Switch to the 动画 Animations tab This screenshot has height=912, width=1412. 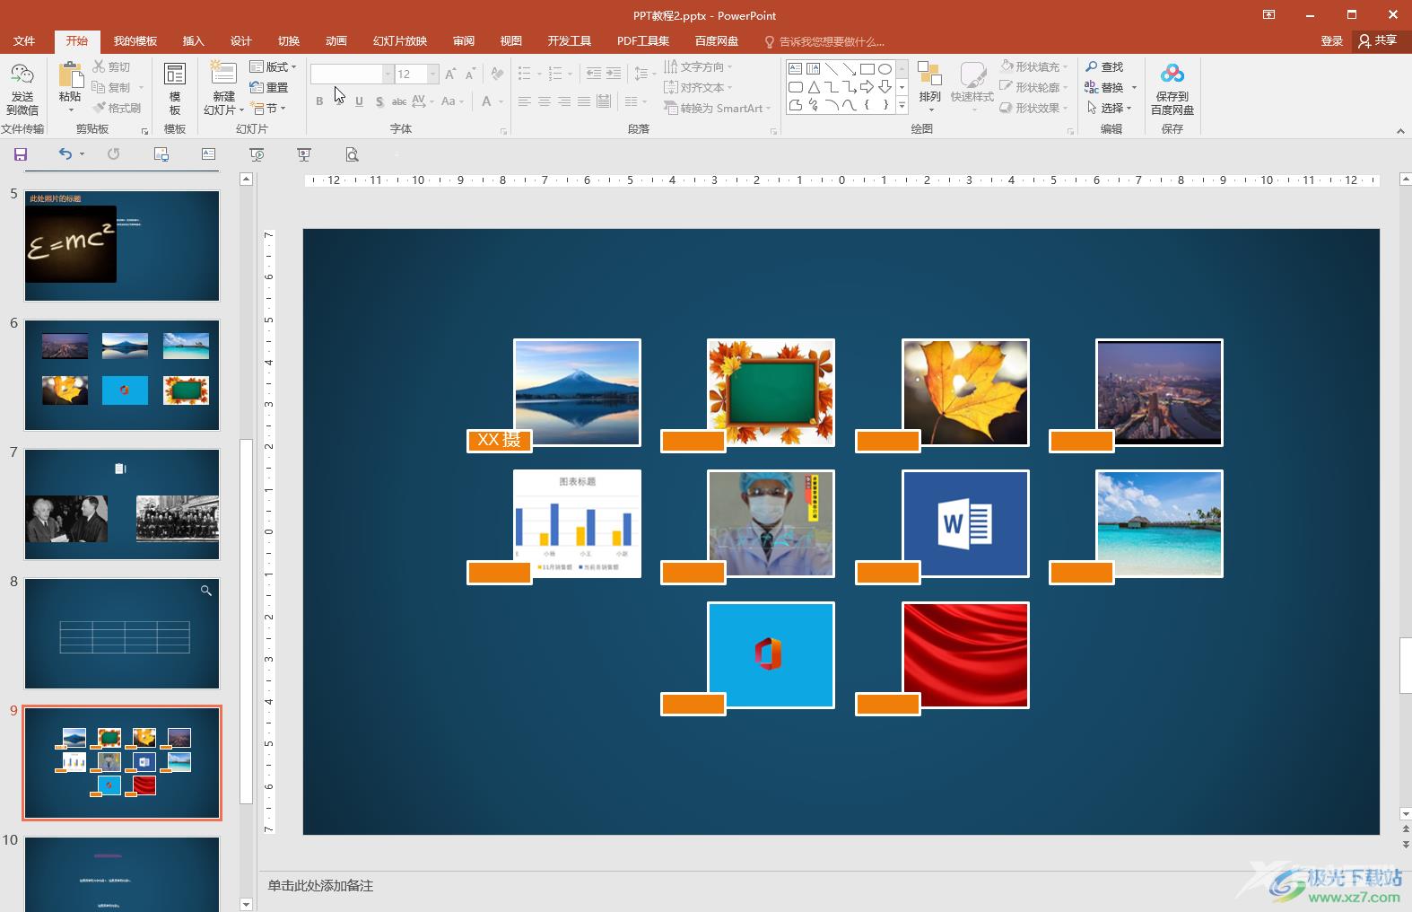pyautogui.click(x=336, y=40)
